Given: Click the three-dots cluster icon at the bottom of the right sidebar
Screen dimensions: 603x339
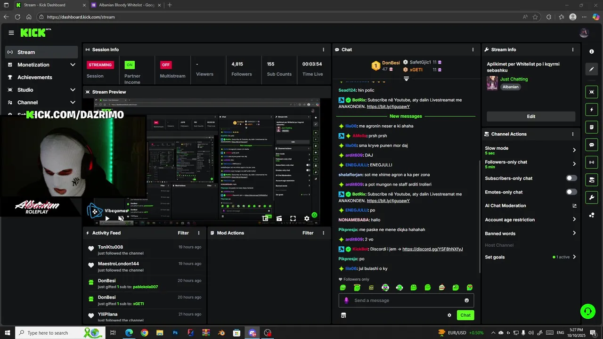Looking at the screenshot, I should [x=592, y=215].
